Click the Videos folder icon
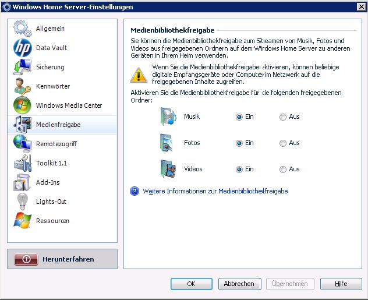 168,169
